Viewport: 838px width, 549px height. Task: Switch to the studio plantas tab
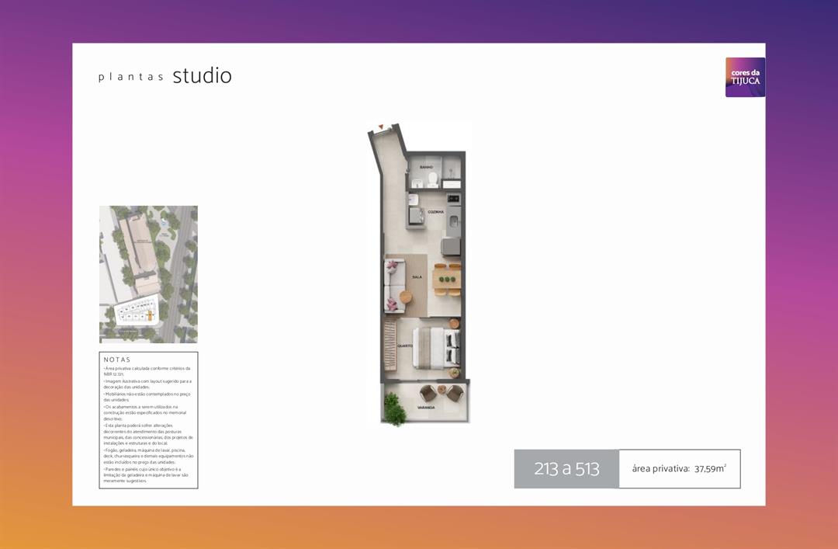203,75
